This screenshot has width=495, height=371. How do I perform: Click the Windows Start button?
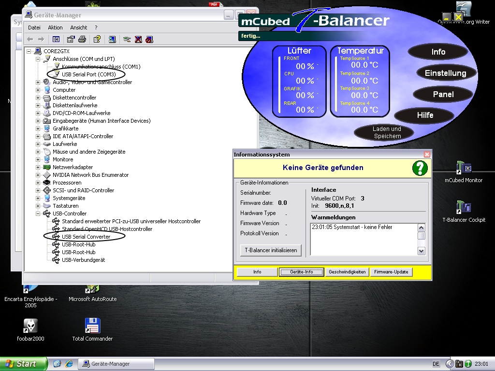(24, 364)
